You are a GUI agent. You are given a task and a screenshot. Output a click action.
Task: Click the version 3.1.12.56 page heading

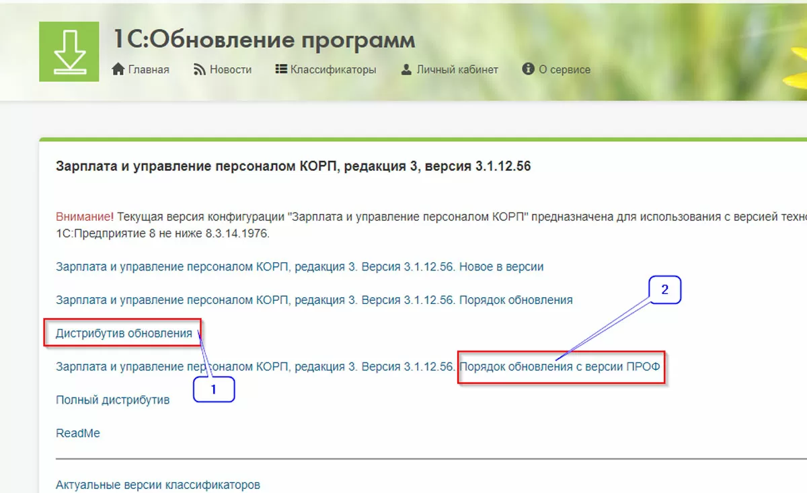pyautogui.click(x=293, y=166)
